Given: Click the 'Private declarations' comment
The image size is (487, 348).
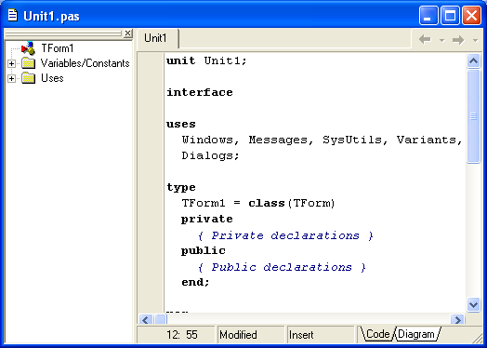Looking at the screenshot, I should click(285, 235).
